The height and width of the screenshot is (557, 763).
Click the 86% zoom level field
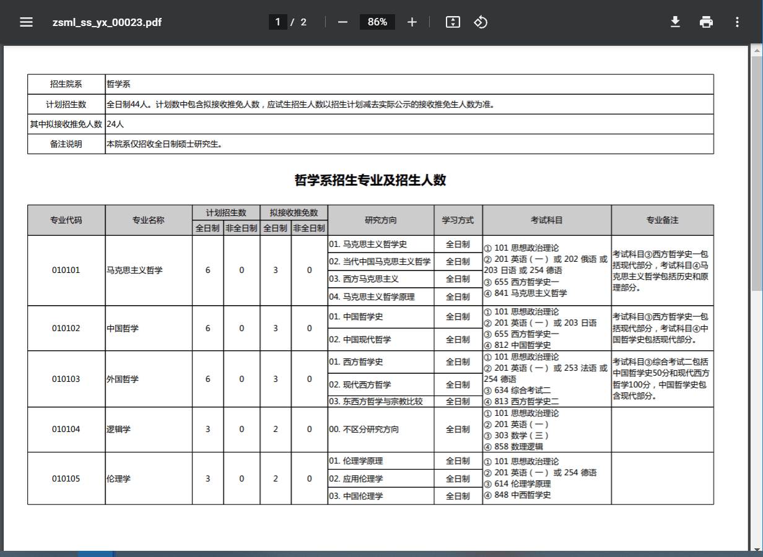(377, 22)
